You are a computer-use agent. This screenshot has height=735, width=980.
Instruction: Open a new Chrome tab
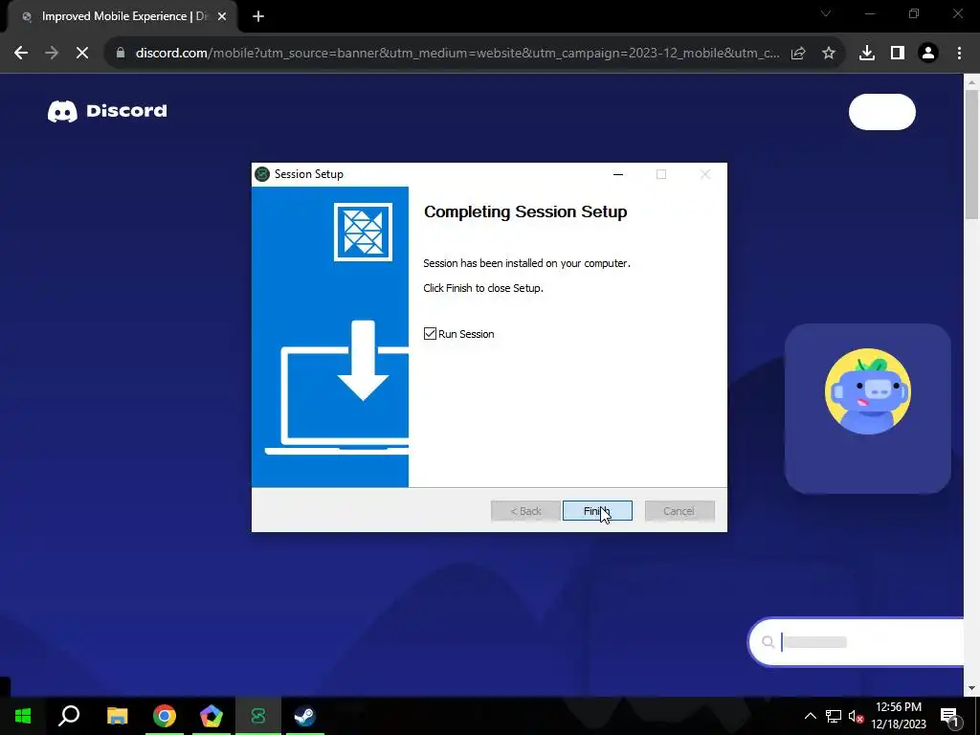click(x=258, y=17)
